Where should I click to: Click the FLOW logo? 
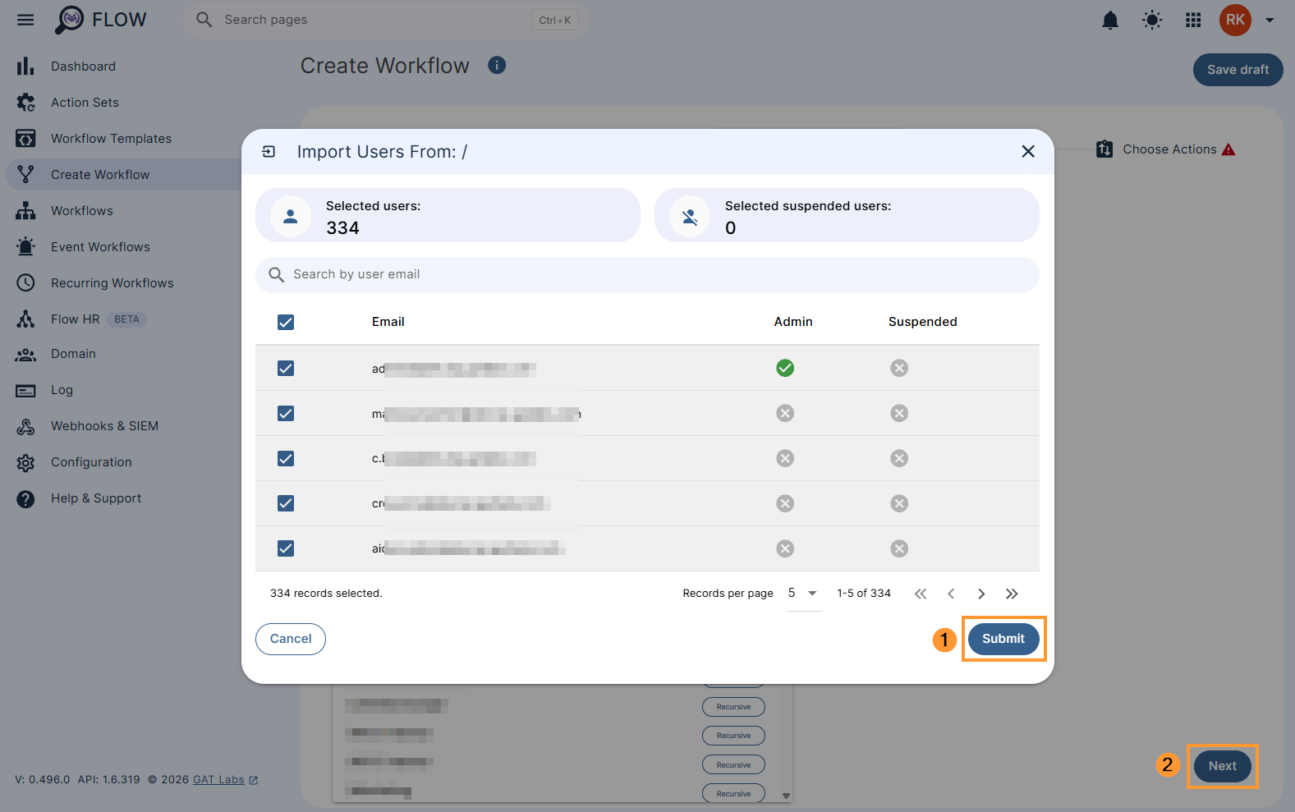coord(100,20)
